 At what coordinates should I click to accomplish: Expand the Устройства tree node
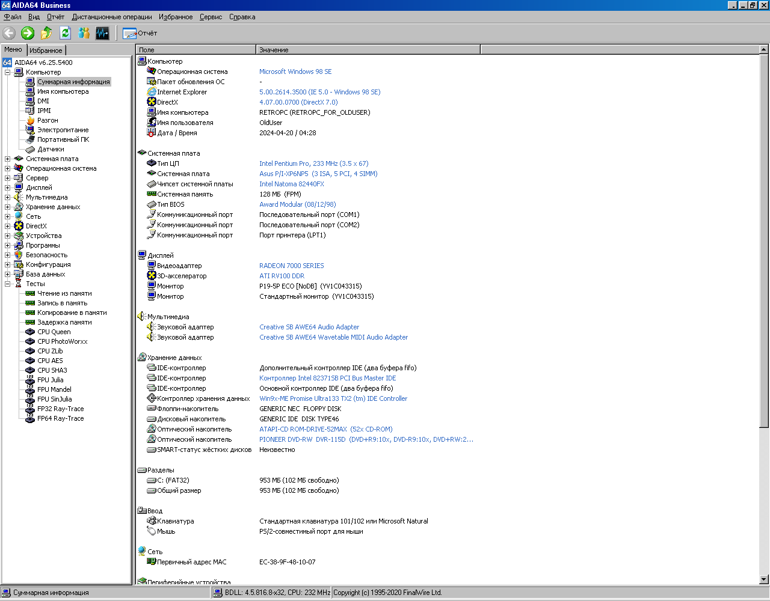[x=8, y=236]
